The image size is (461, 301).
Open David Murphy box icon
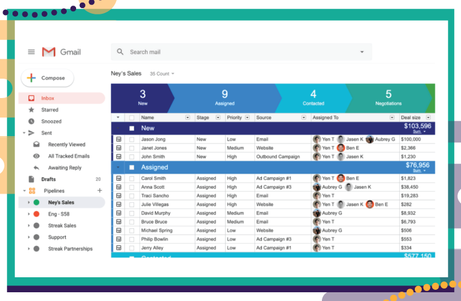(119, 213)
